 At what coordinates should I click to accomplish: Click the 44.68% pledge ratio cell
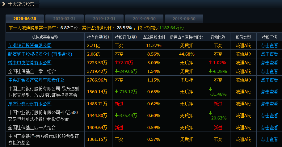[187, 54]
